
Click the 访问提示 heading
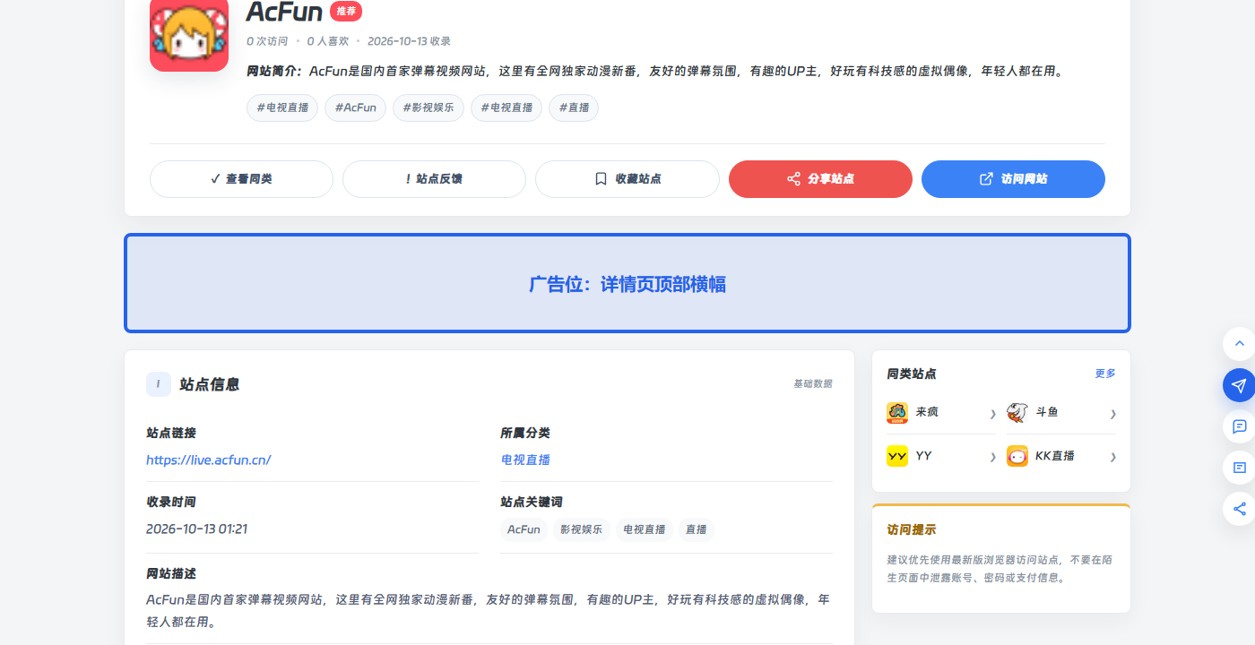(912, 529)
